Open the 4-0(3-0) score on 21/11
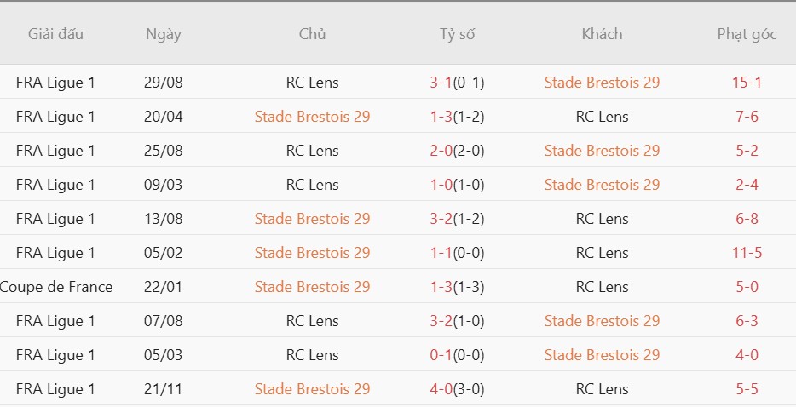The width and height of the screenshot is (796, 407). coord(457,389)
